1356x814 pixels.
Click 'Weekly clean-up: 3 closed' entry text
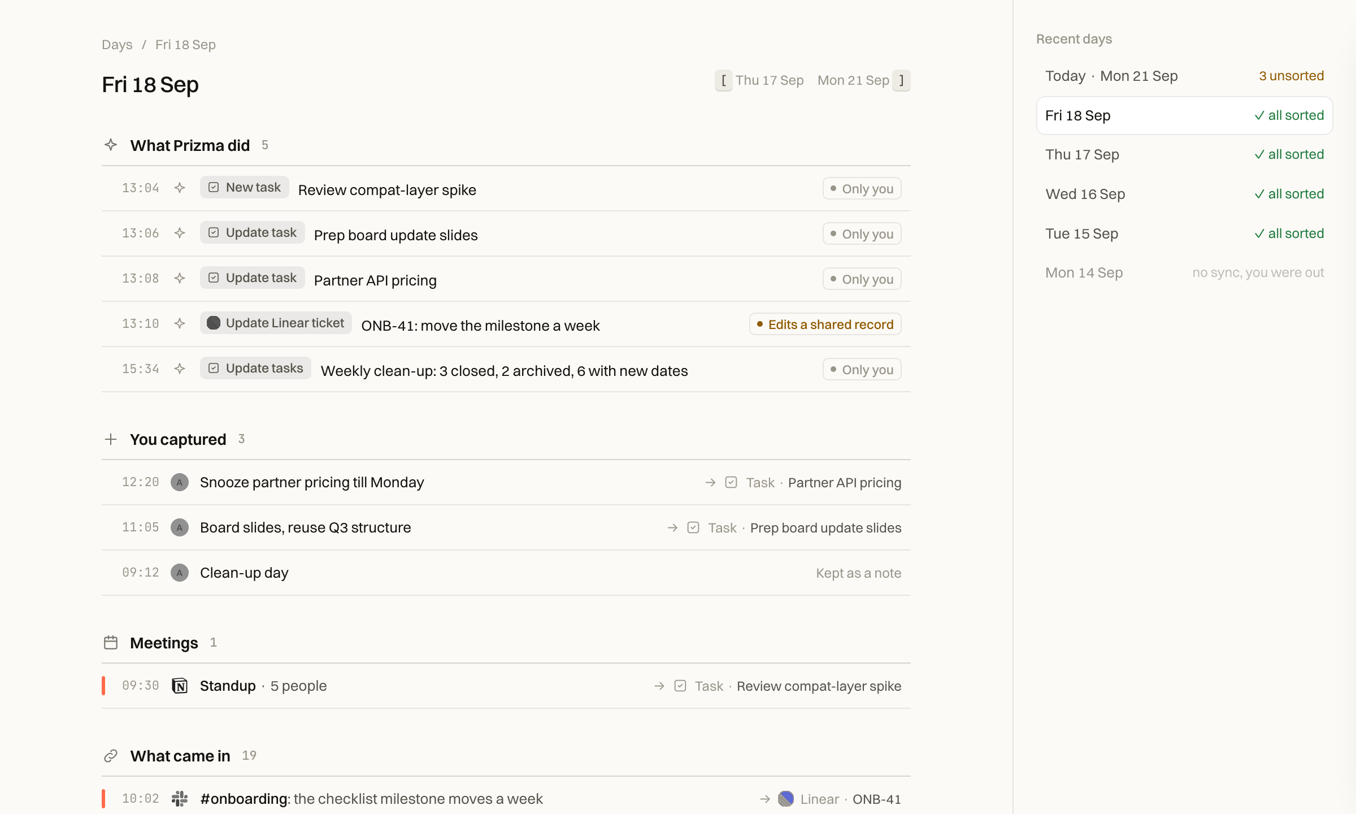(504, 370)
